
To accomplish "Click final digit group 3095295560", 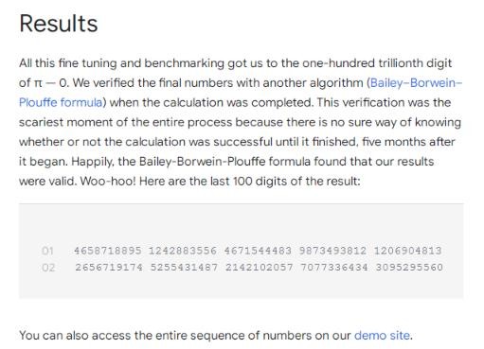I will pyautogui.click(x=409, y=268).
